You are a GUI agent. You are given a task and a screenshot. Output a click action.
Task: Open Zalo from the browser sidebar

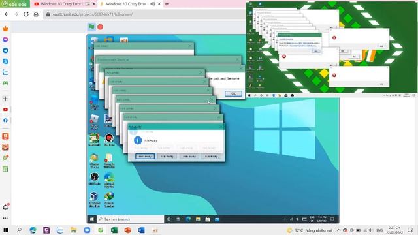point(5,72)
